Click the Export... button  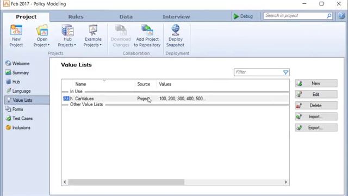tap(316, 128)
